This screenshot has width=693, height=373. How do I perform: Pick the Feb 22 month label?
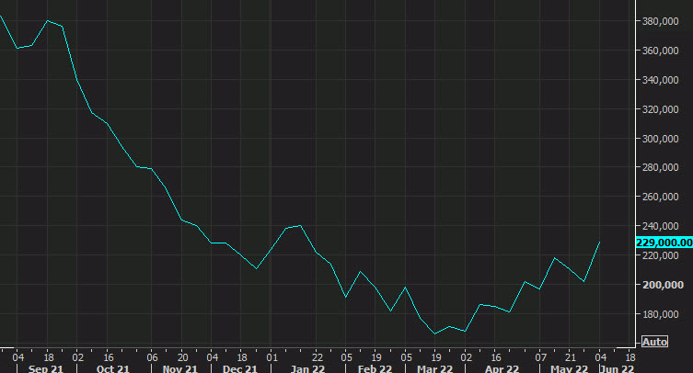(375, 368)
